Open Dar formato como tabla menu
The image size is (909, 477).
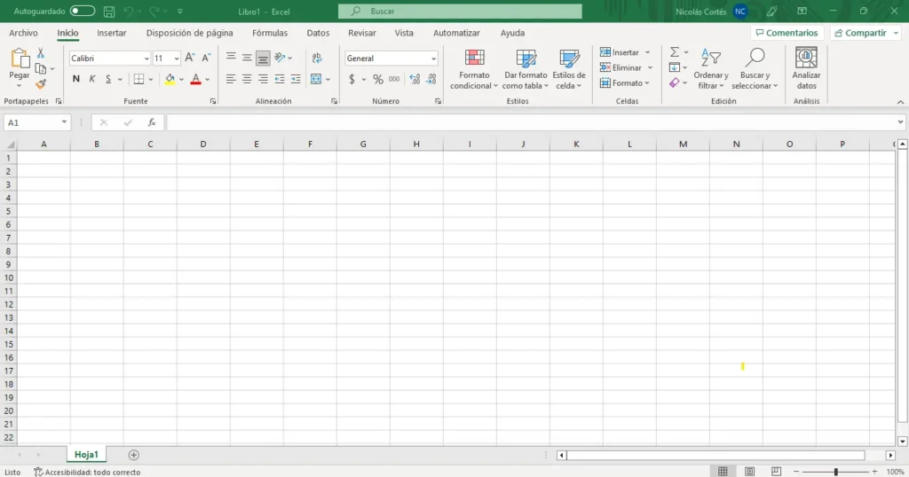[x=526, y=69]
